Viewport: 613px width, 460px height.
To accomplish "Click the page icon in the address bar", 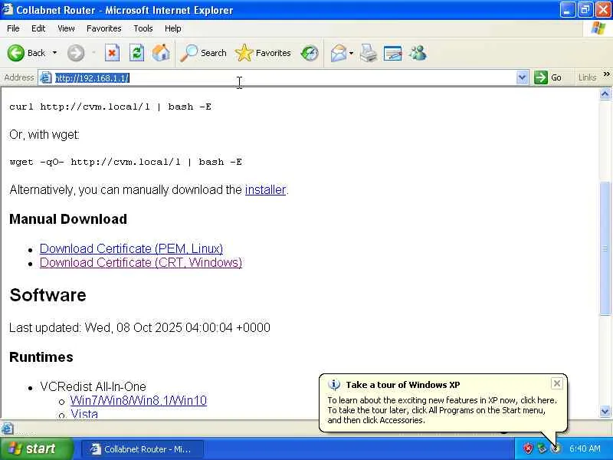I will pyautogui.click(x=46, y=78).
